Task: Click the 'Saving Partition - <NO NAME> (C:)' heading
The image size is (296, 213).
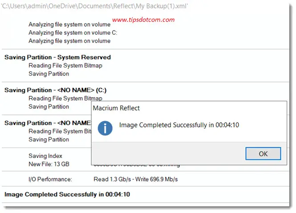Action: (x=55, y=90)
